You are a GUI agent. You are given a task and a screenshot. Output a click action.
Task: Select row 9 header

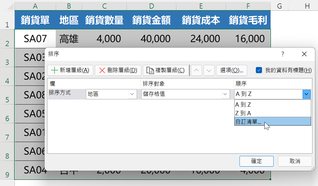point(7,170)
